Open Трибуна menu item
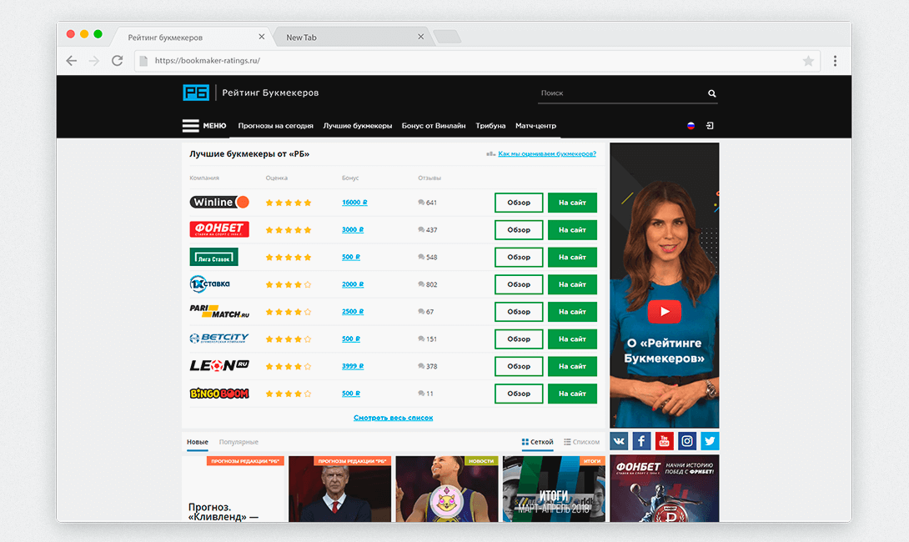 [490, 126]
